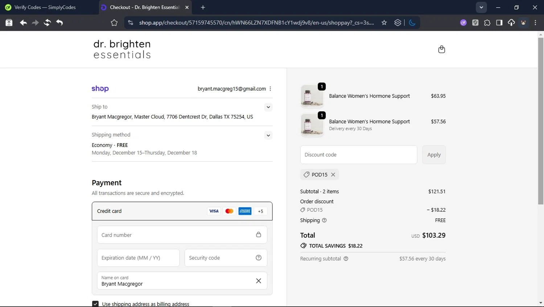This screenshot has width=544, height=307.
Task: Click the Mastercard logo
Action: pyautogui.click(x=229, y=211)
